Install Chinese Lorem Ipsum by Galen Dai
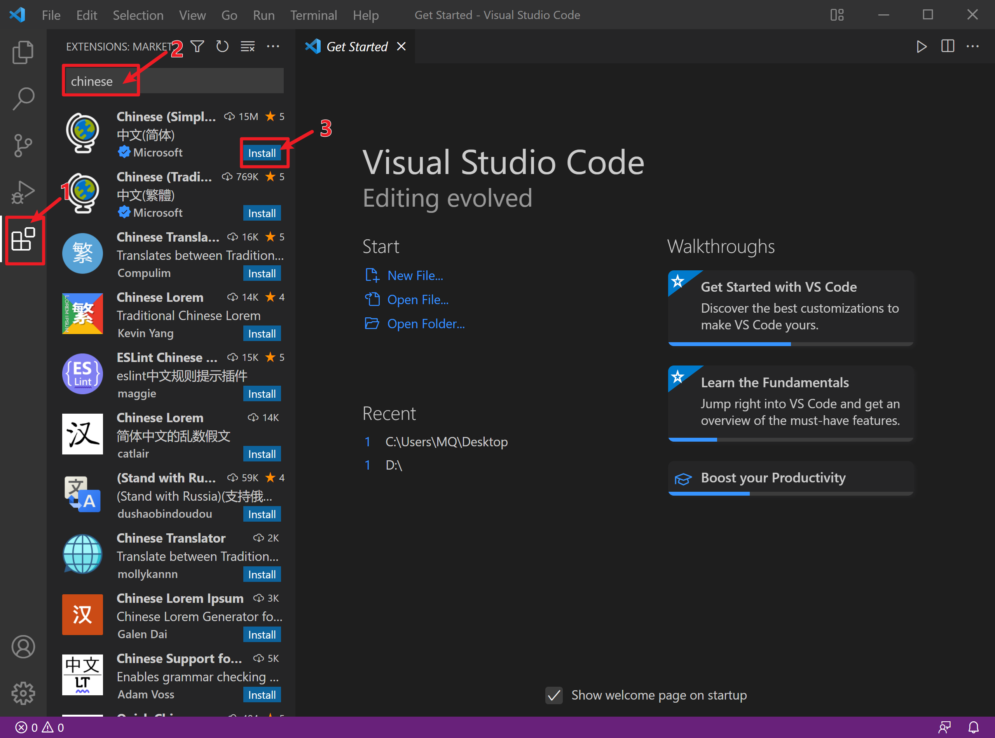Screen dimensions: 995x738 pos(262,635)
